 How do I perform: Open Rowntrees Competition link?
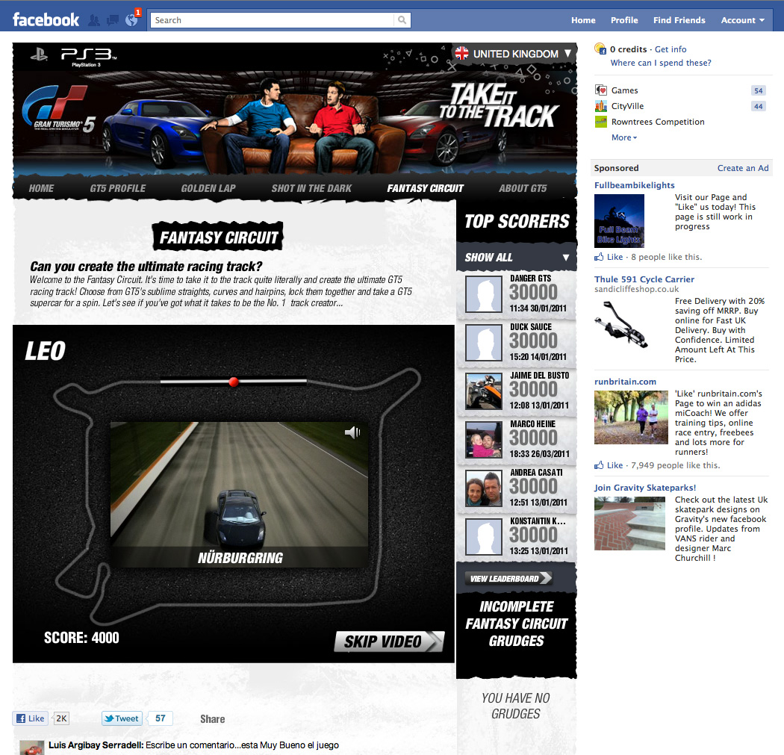[x=658, y=122]
